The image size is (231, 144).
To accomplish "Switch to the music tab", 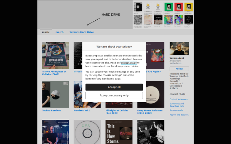I will click(46, 32).
